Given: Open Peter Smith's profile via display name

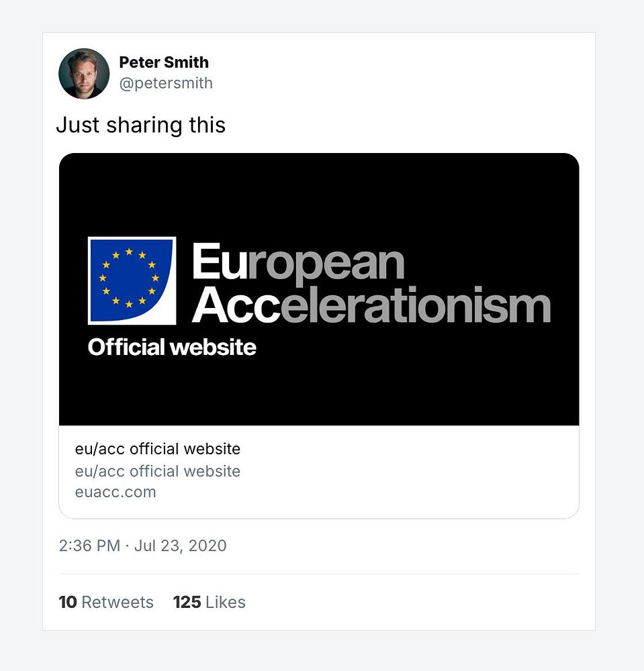Looking at the screenshot, I should click(x=164, y=62).
